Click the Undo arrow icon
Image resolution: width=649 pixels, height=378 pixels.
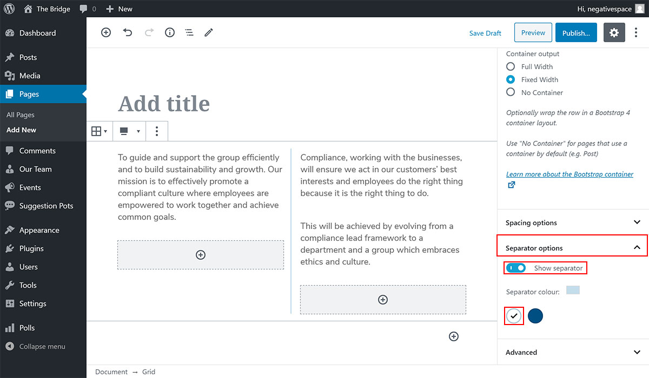click(x=128, y=32)
